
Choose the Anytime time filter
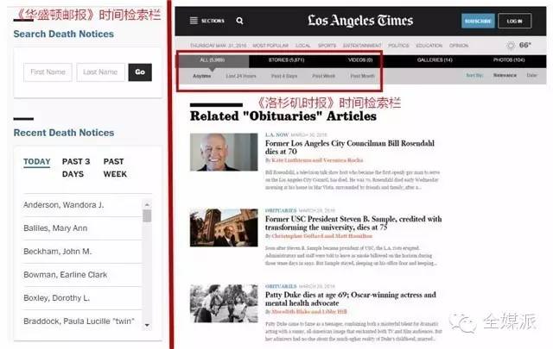click(201, 76)
